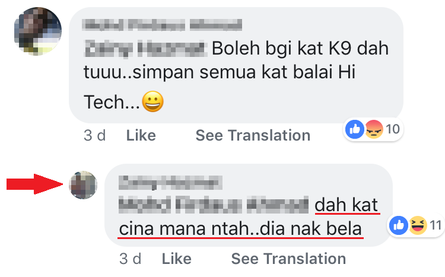Click the blurred author name of the reply
This screenshot has width=445, height=277.
[x=170, y=180]
